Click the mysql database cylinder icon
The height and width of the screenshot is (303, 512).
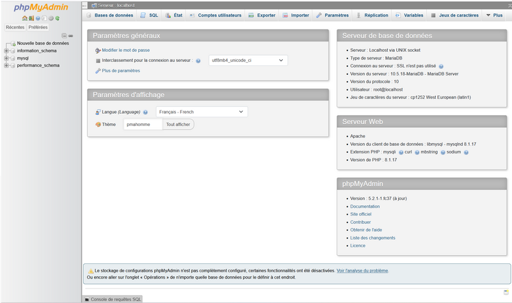13,58
